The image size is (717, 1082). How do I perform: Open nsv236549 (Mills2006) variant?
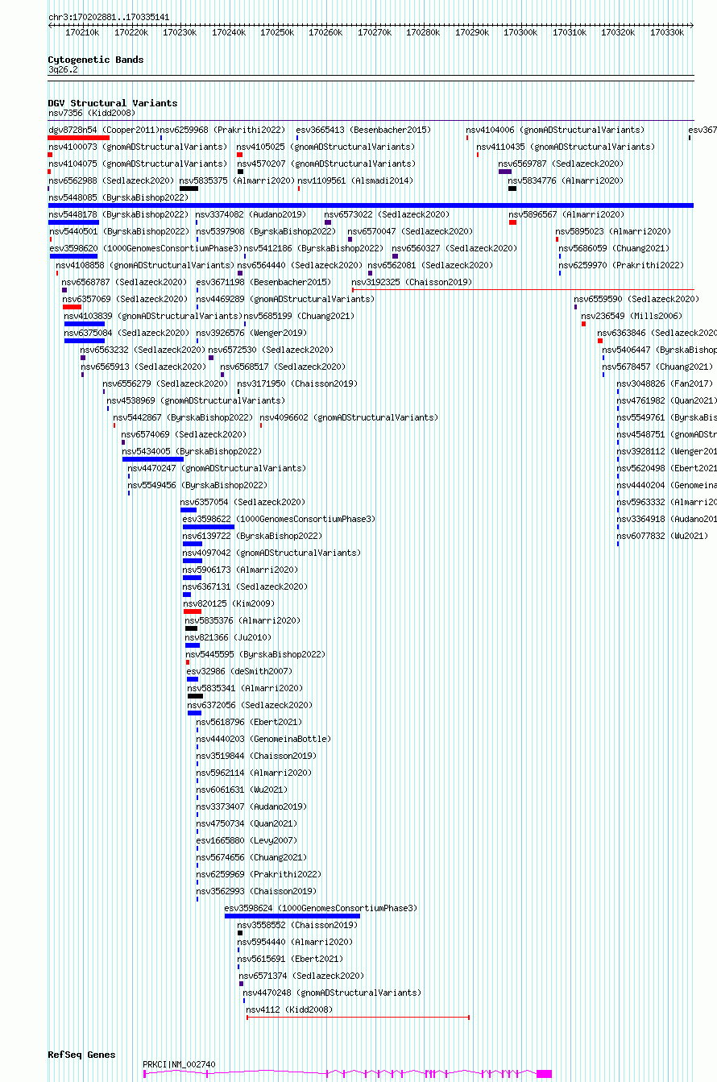(631, 316)
